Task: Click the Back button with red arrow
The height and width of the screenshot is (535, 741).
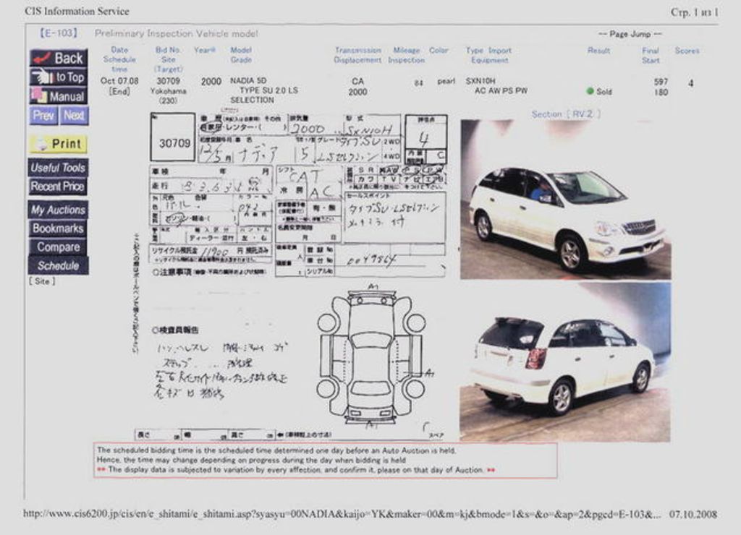Action: click(x=59, y=58)
